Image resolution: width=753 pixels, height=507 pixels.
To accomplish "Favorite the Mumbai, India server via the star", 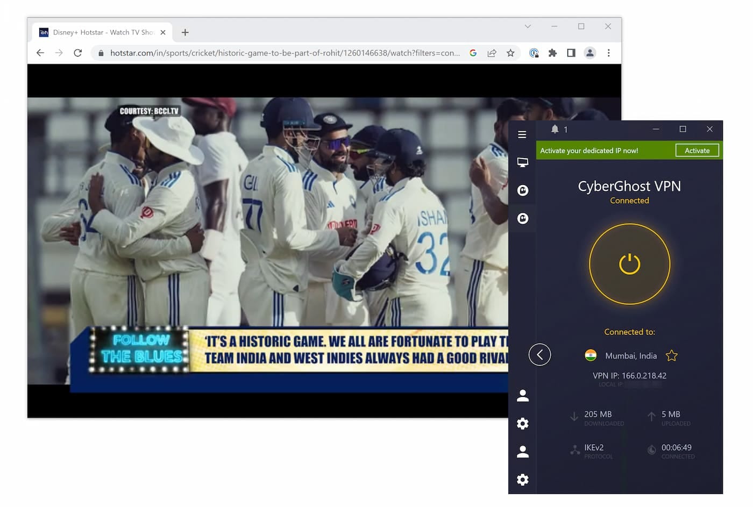I will click(x=671, y=355).
